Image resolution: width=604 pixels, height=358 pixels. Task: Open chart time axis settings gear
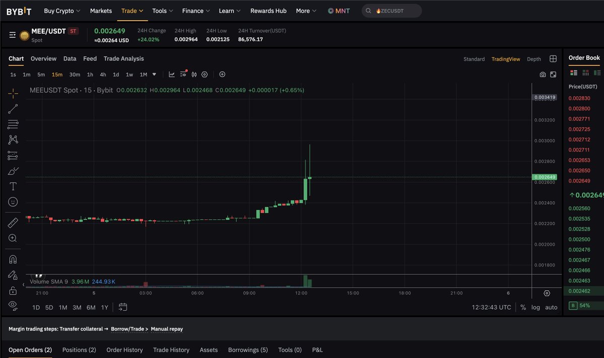547,293
